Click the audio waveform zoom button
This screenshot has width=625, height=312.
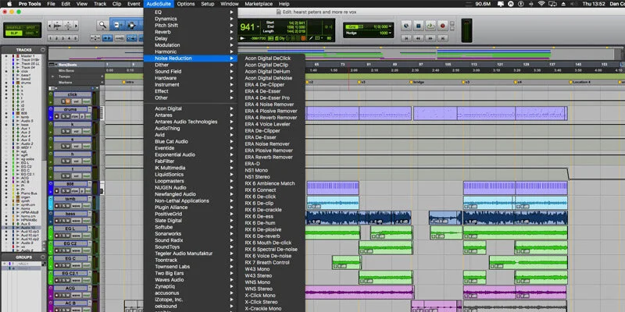tap(57, 26)
